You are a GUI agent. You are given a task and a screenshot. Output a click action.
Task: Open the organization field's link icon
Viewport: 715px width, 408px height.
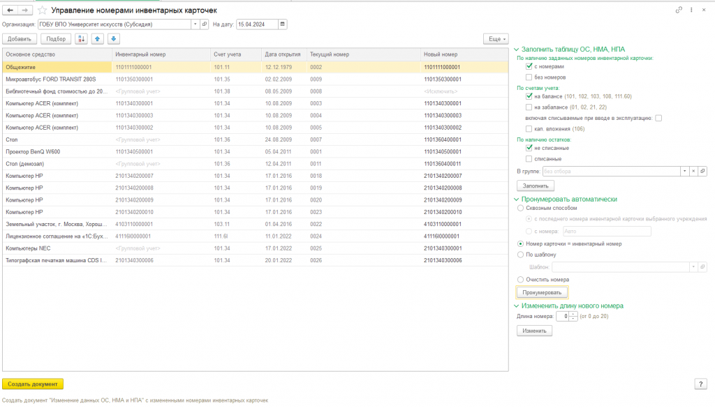click(205, 24)
